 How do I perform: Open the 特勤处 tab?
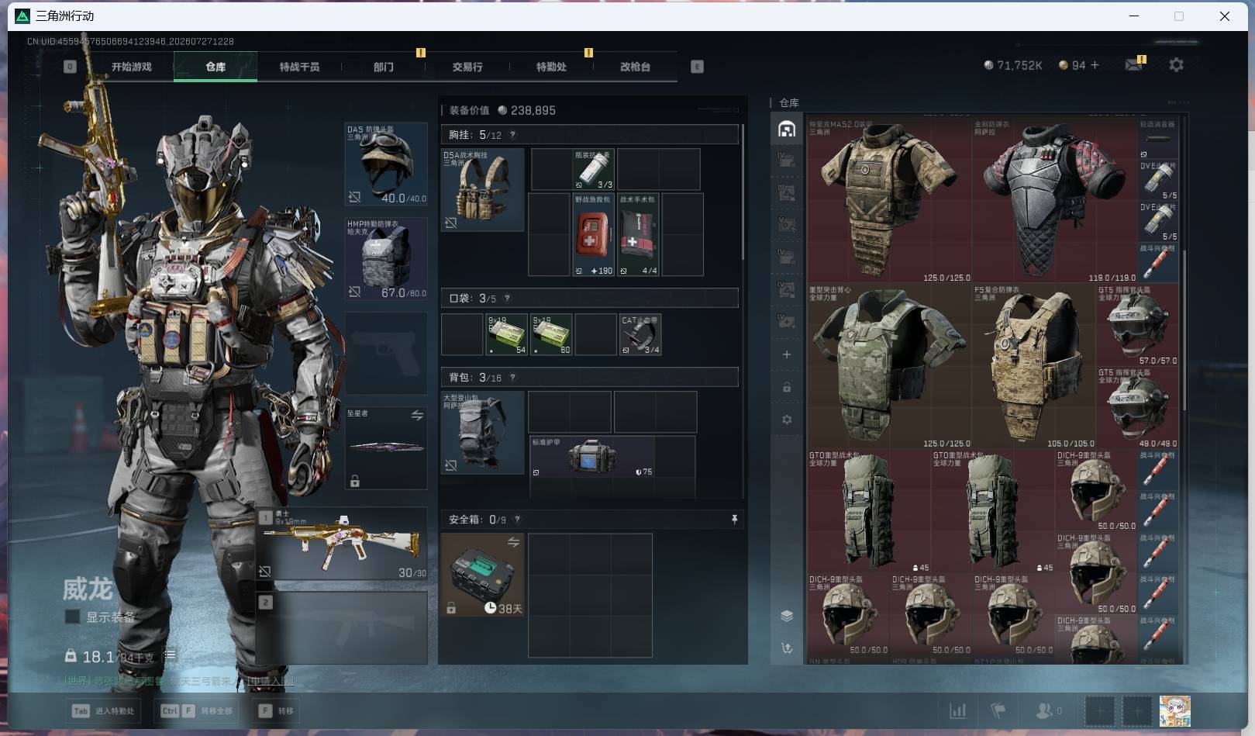[x=551, y=67]
